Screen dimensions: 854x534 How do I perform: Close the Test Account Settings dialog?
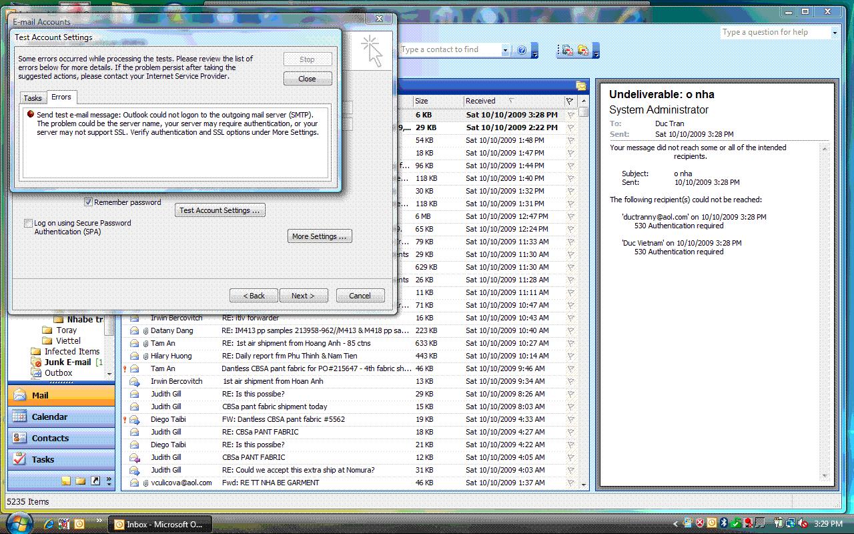(x=308, y=79)
